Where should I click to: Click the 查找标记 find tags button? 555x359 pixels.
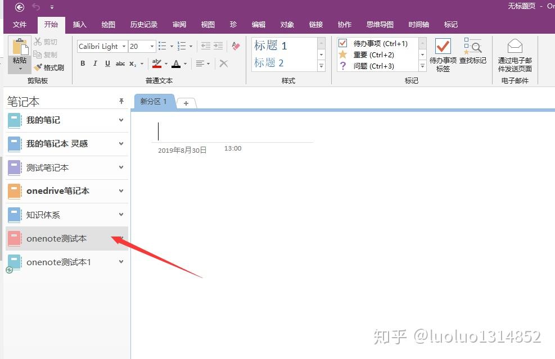click(472, 51)
